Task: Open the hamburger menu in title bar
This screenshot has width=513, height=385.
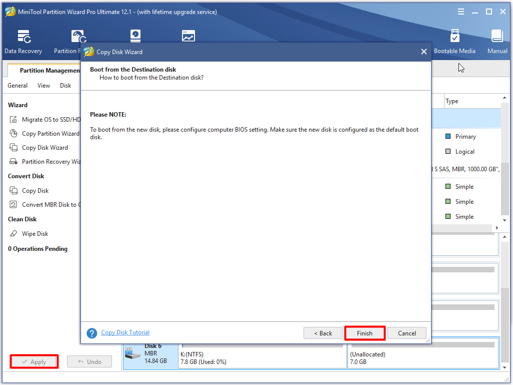Action: coord(460,12)
